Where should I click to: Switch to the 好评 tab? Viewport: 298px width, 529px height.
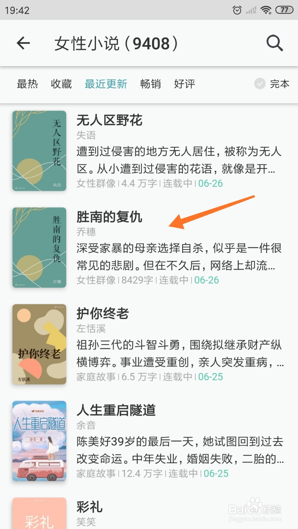pos(184,84)
